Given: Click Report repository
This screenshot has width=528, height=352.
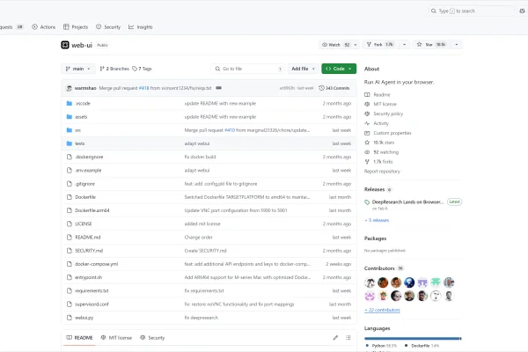Looking at the screenshot, I should [382, 172].
